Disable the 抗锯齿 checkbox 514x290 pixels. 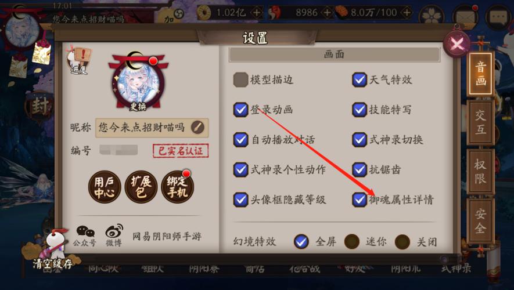360,169
